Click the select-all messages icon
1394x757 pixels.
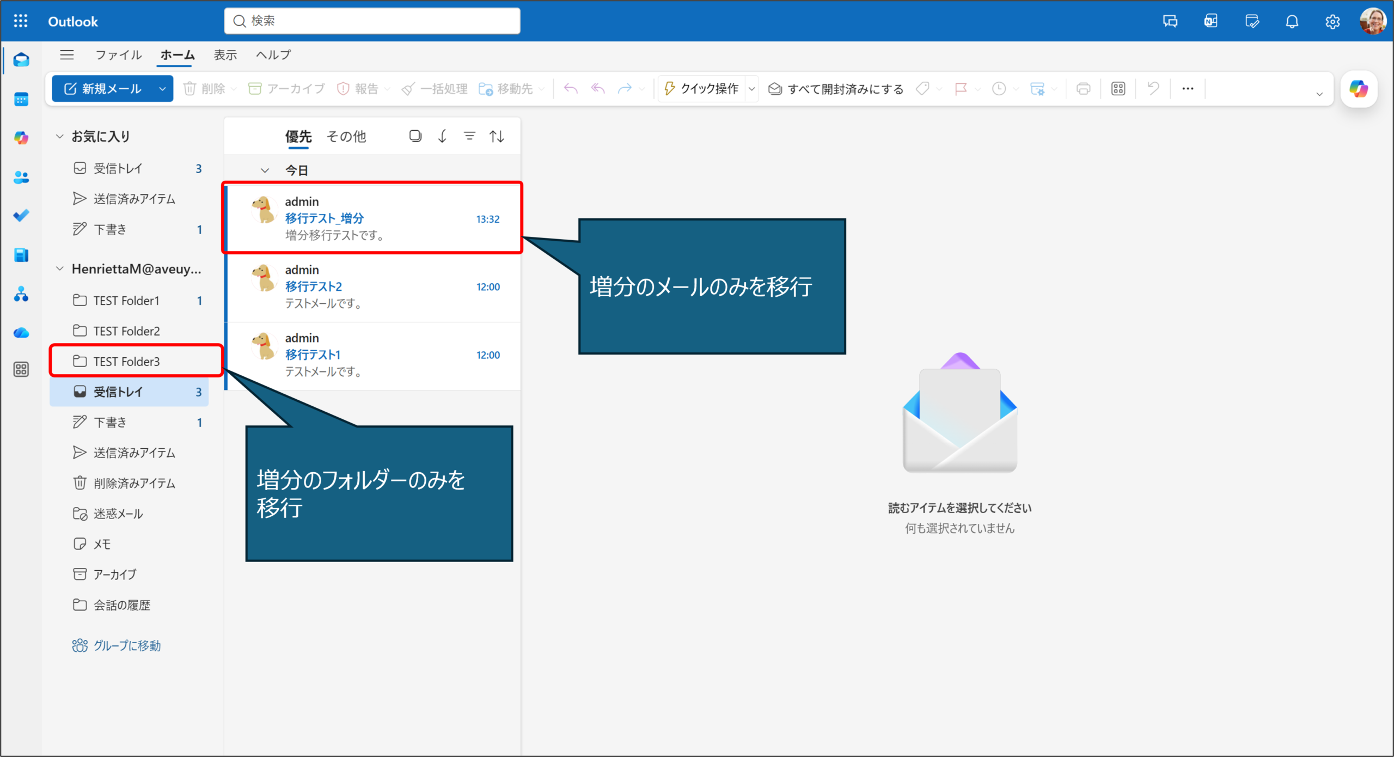click(415, 136)
